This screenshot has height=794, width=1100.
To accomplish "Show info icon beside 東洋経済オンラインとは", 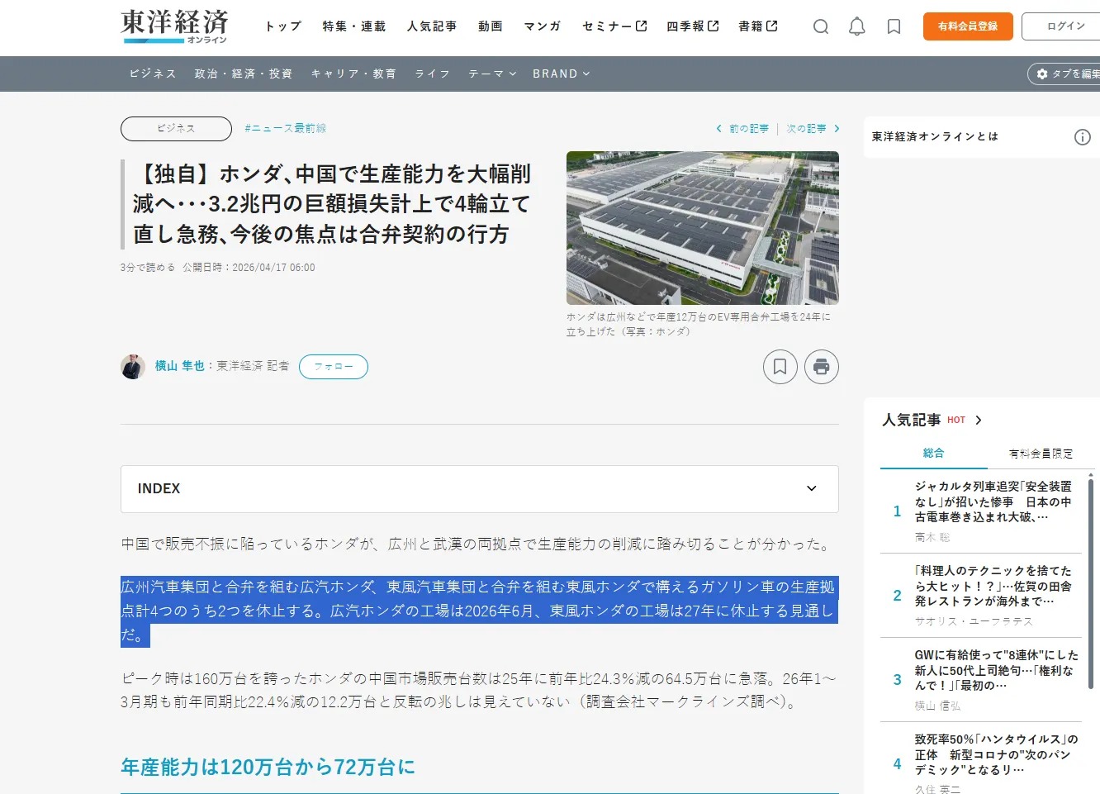I will pos(1083,137).
